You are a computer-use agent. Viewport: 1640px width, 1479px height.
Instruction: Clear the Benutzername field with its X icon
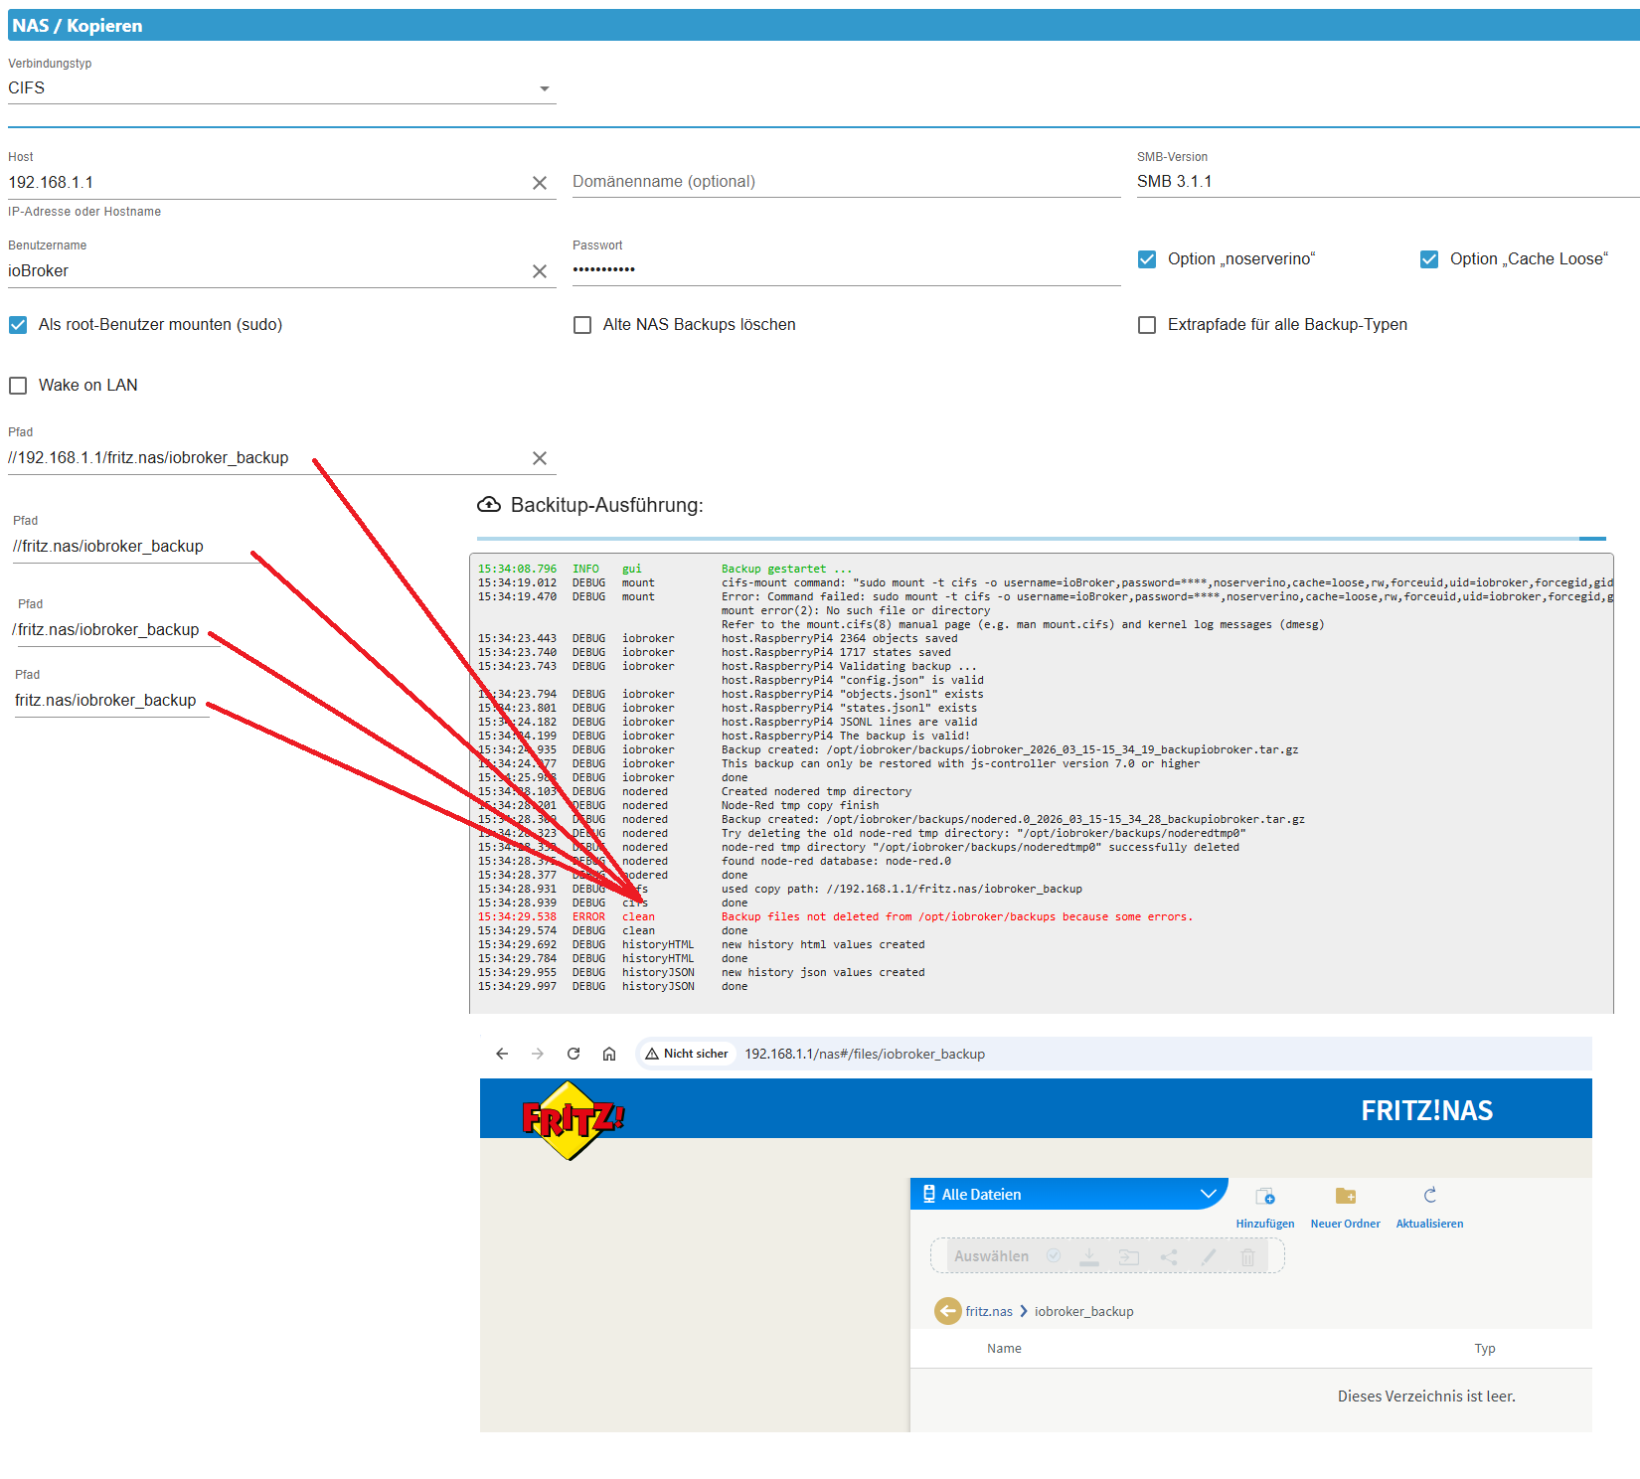[540, 271]
